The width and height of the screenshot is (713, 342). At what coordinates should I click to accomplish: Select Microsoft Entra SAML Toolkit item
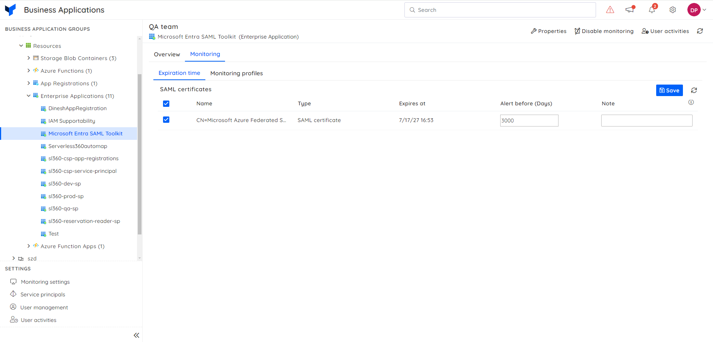click(69, 134)
